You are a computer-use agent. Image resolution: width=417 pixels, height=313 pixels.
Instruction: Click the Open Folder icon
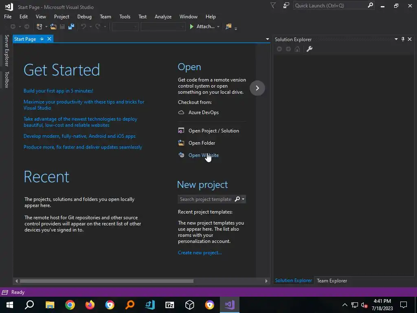181,143
